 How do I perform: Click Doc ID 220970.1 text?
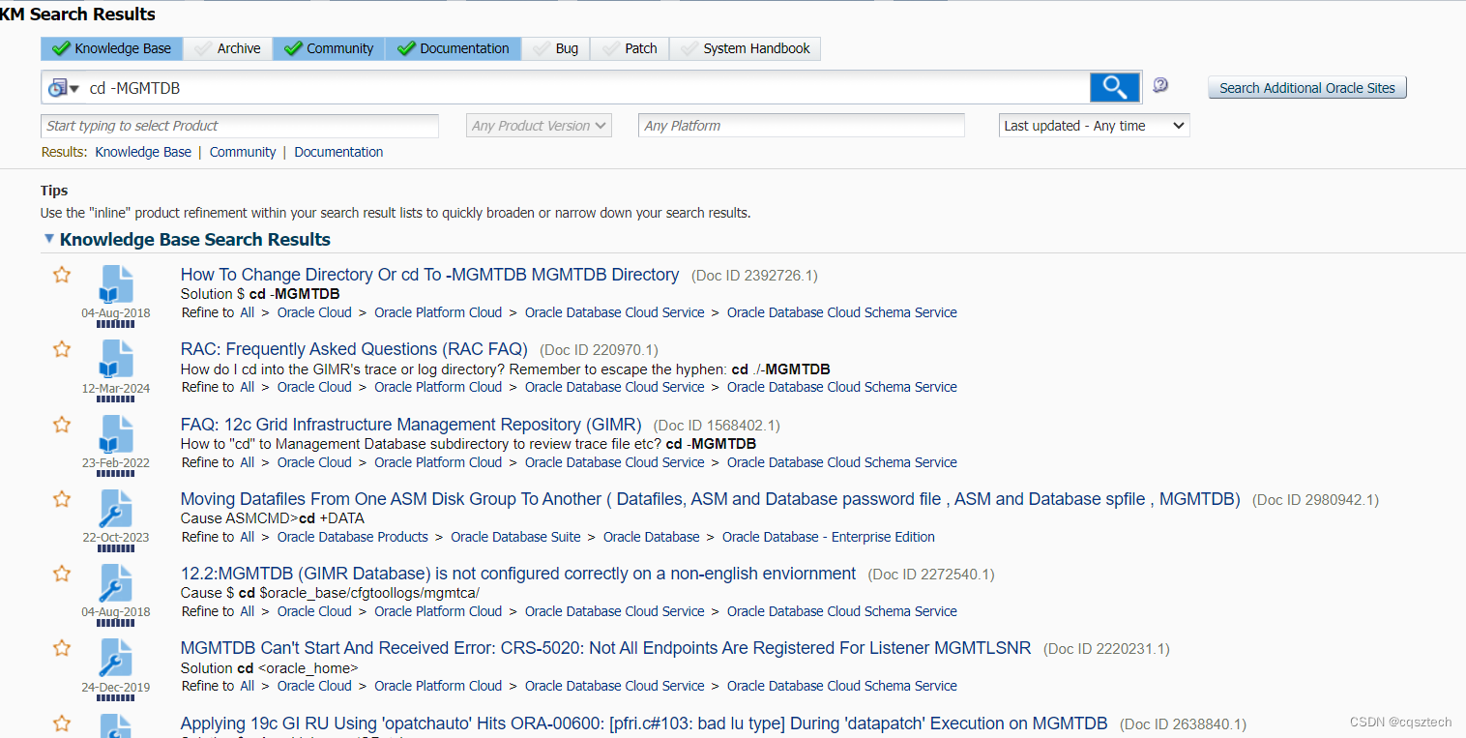click(x=599, y=350)
